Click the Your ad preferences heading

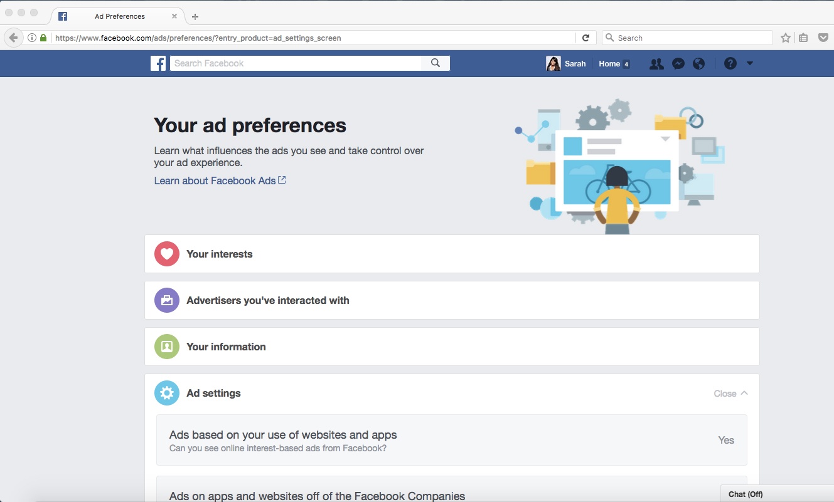tap(250, 125)
